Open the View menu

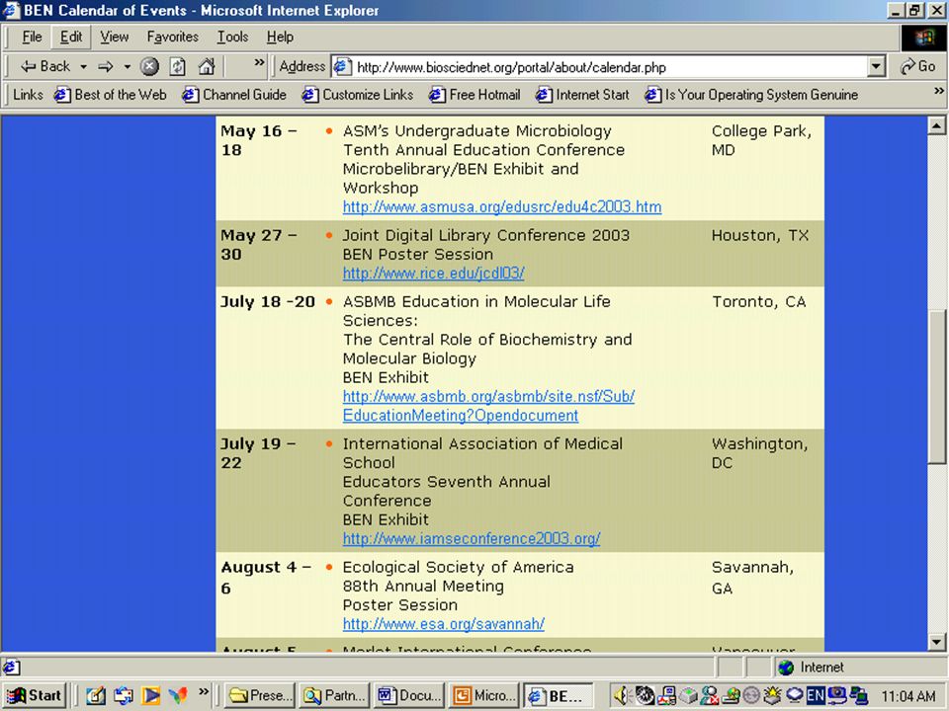coord(114,37)
